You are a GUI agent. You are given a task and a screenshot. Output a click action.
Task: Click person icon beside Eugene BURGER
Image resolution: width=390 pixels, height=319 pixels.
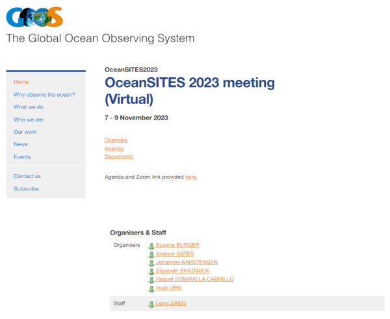point(151,246)
